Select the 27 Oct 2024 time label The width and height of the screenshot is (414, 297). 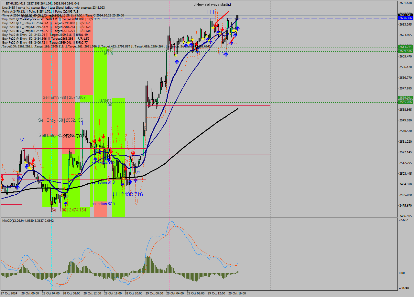[9, 293]
